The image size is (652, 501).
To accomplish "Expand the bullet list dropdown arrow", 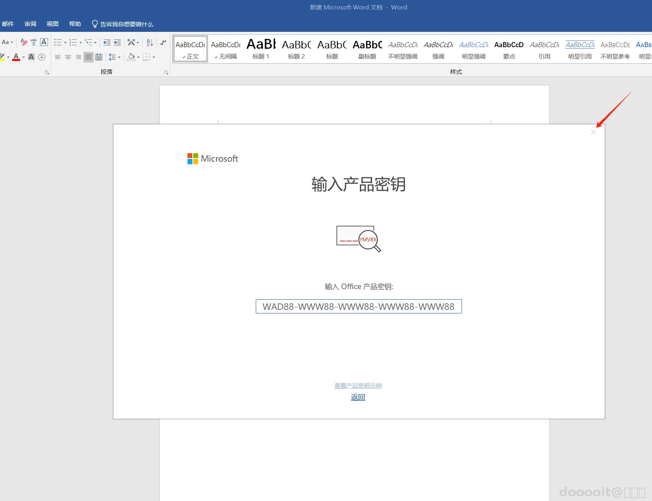I will tap(65, 42).
